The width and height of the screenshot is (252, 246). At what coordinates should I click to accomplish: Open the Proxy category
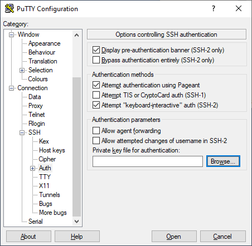(x=36, y=106)
